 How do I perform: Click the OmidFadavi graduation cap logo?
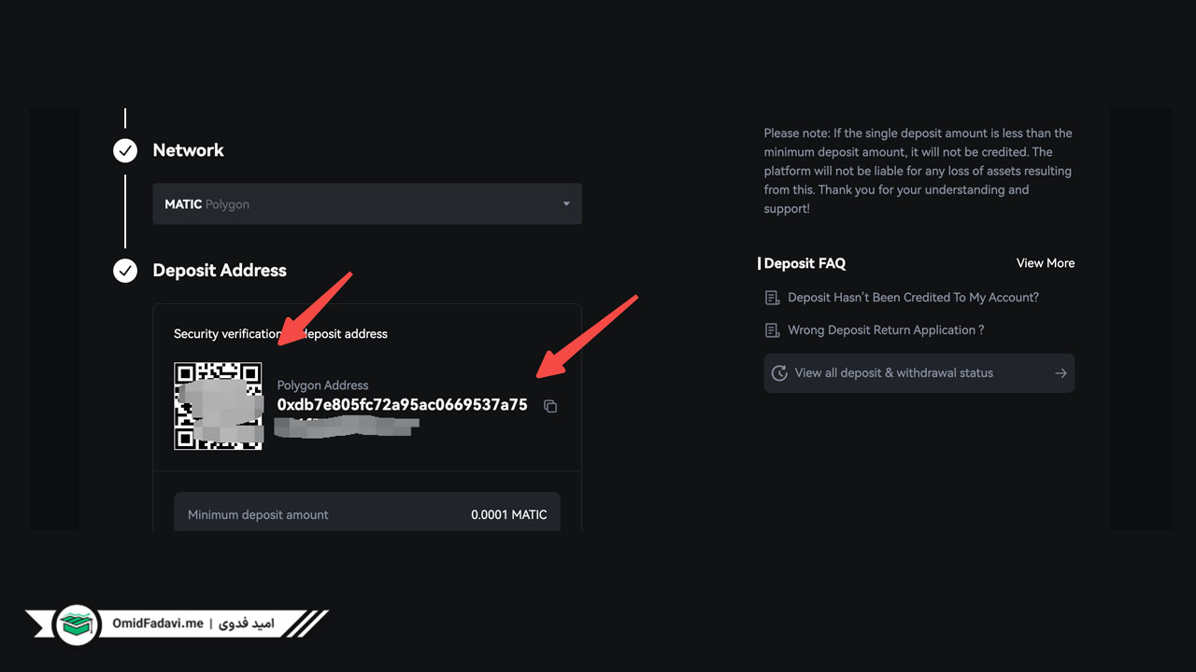coord(77,624)
